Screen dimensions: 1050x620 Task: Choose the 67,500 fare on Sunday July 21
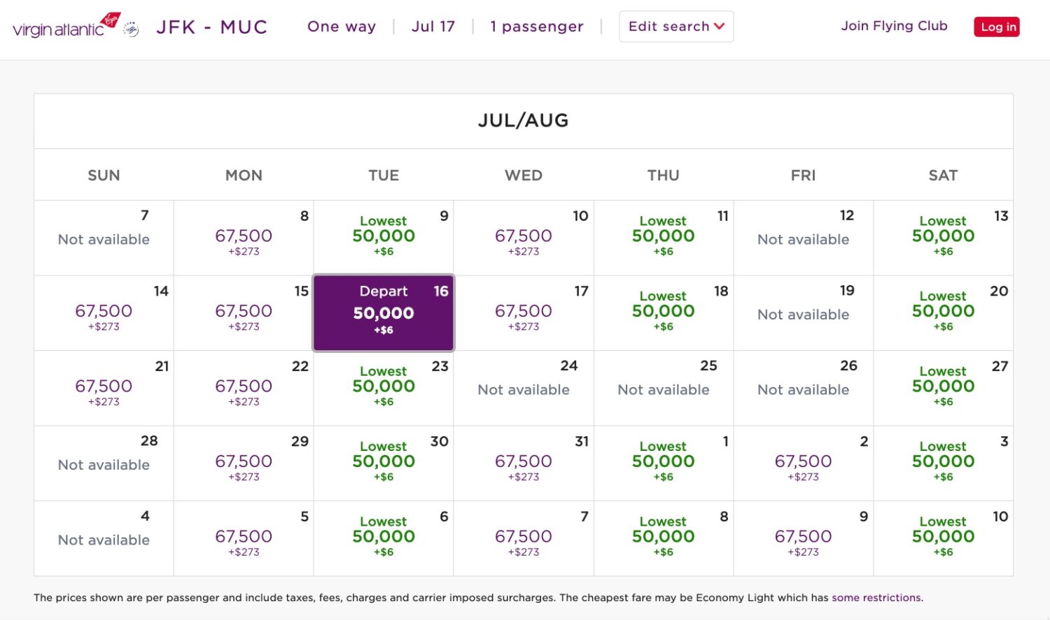pyautogui.click(x=104, y=387)
